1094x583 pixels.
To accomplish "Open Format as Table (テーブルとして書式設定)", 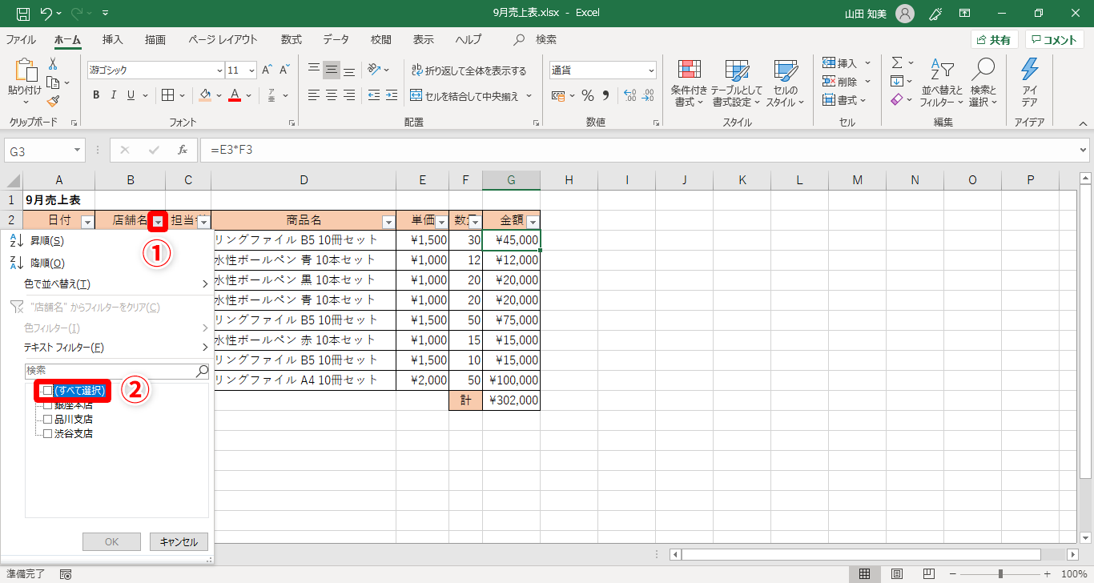I will (736, 83).
